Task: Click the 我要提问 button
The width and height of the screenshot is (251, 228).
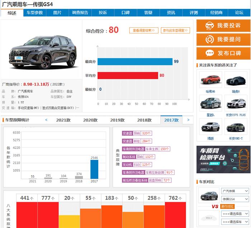Action: click(x=223, y=39)
